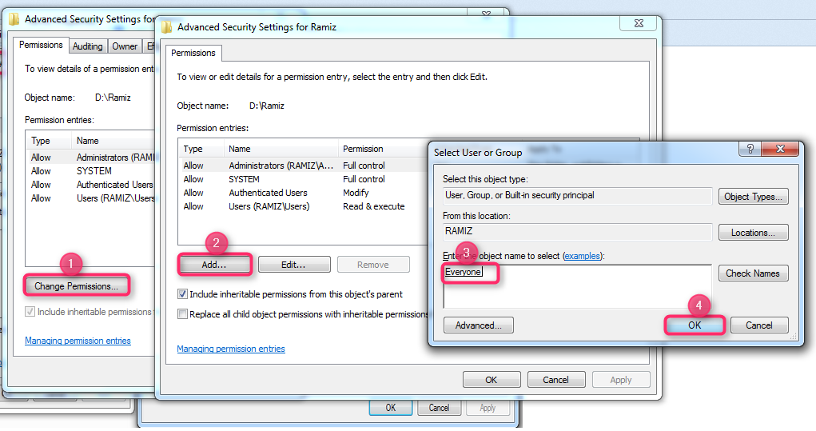Select the Permissions tab in front window

click(193, 53)
